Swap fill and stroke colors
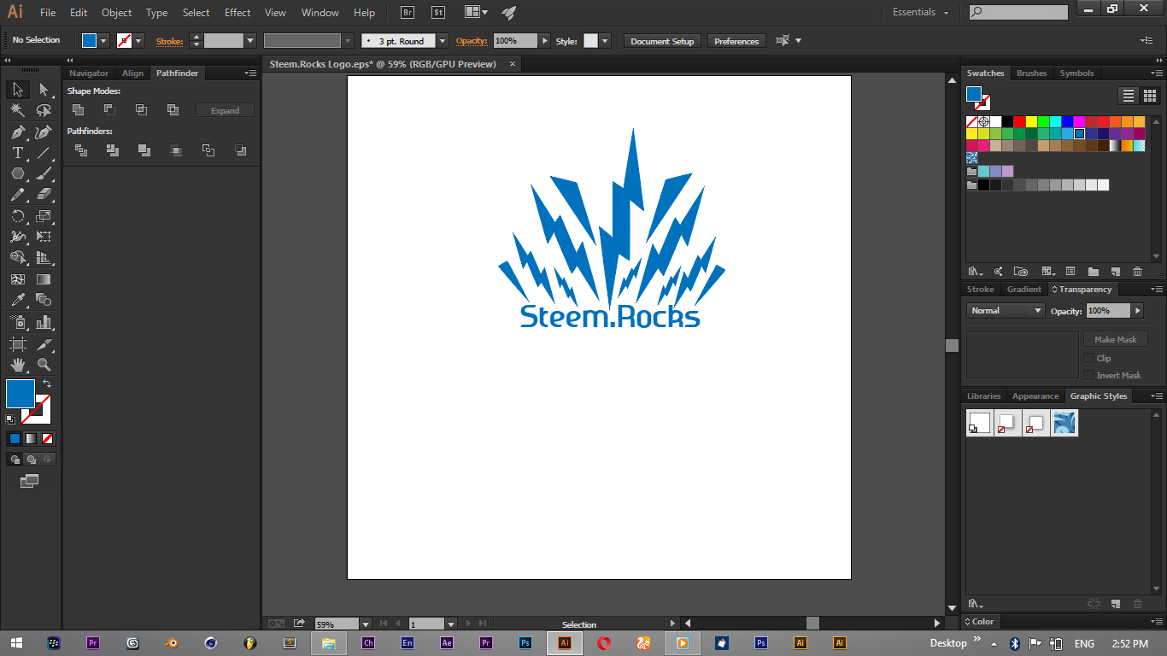This screenshot has width=1167, height=656. [x=47, y=384]
